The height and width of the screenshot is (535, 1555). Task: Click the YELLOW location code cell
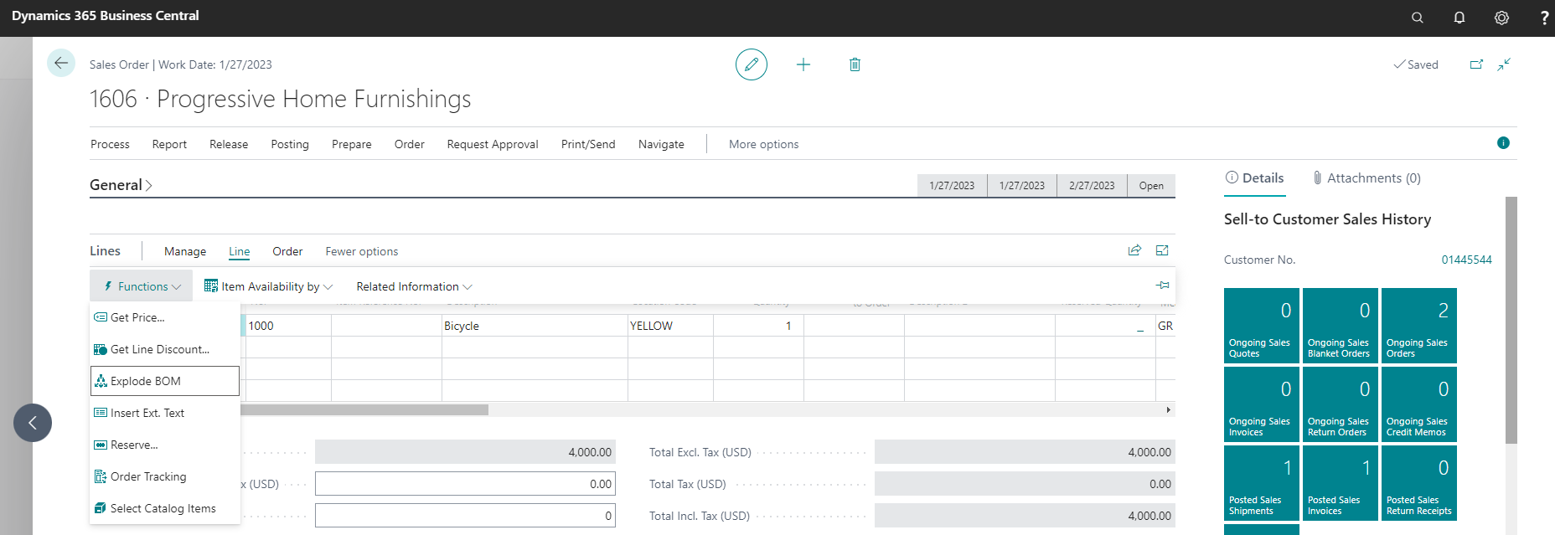(670, 326)
